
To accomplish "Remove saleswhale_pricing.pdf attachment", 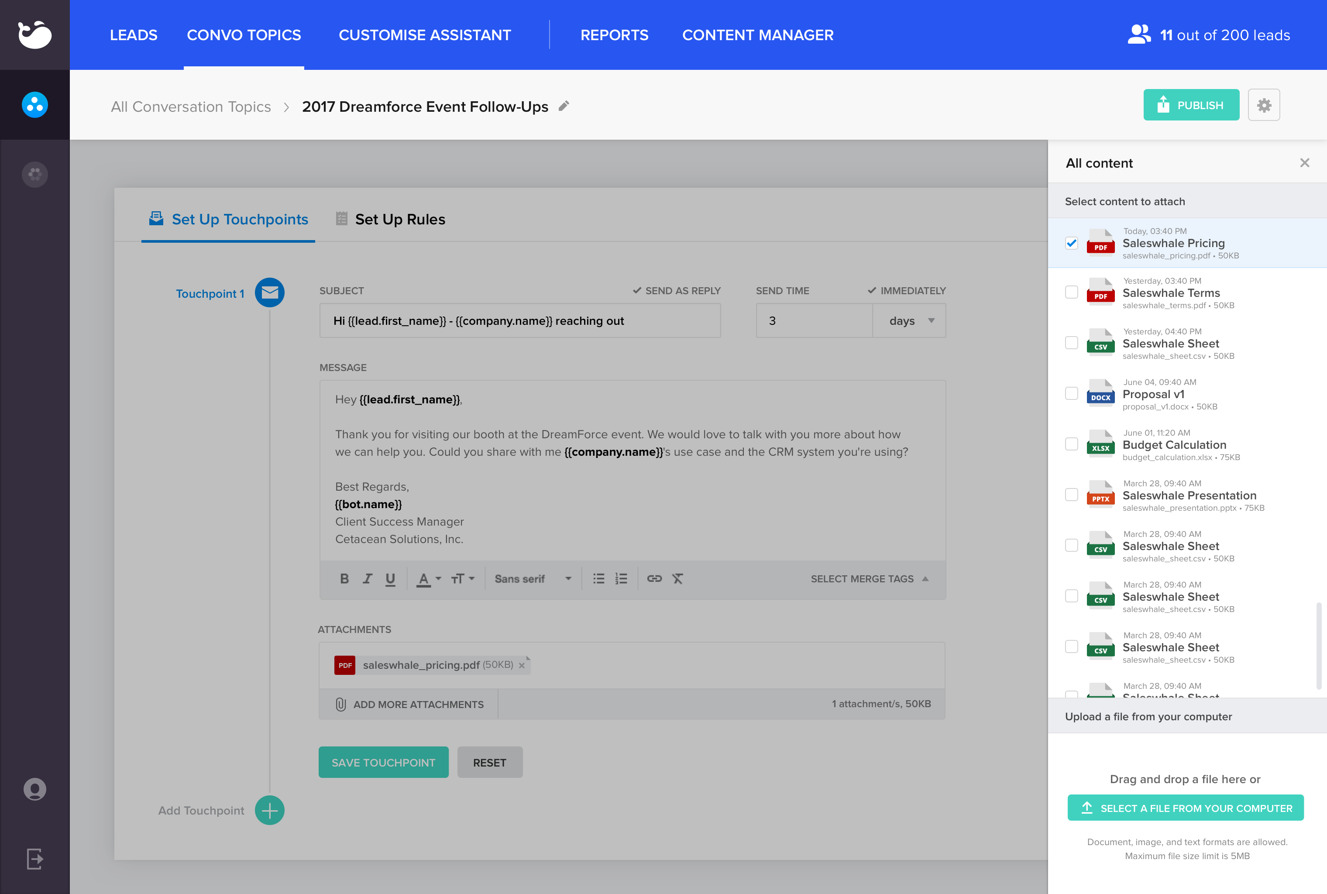I will tap(522, 665).
